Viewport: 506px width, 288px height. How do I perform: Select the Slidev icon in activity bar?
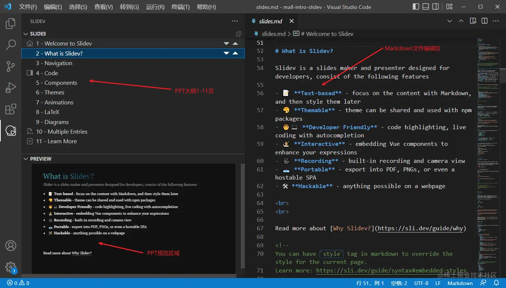(11, 130)
